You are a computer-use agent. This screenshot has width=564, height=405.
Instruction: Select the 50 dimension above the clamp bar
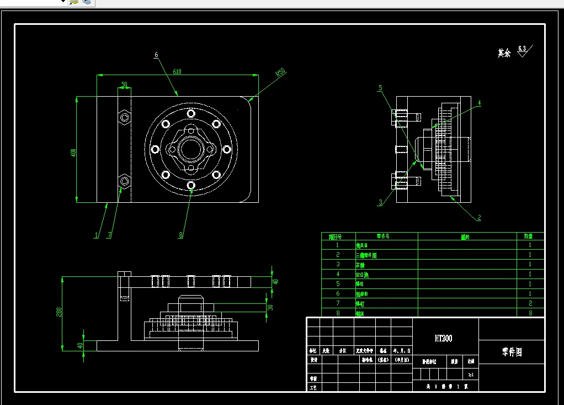coord(125,84)
